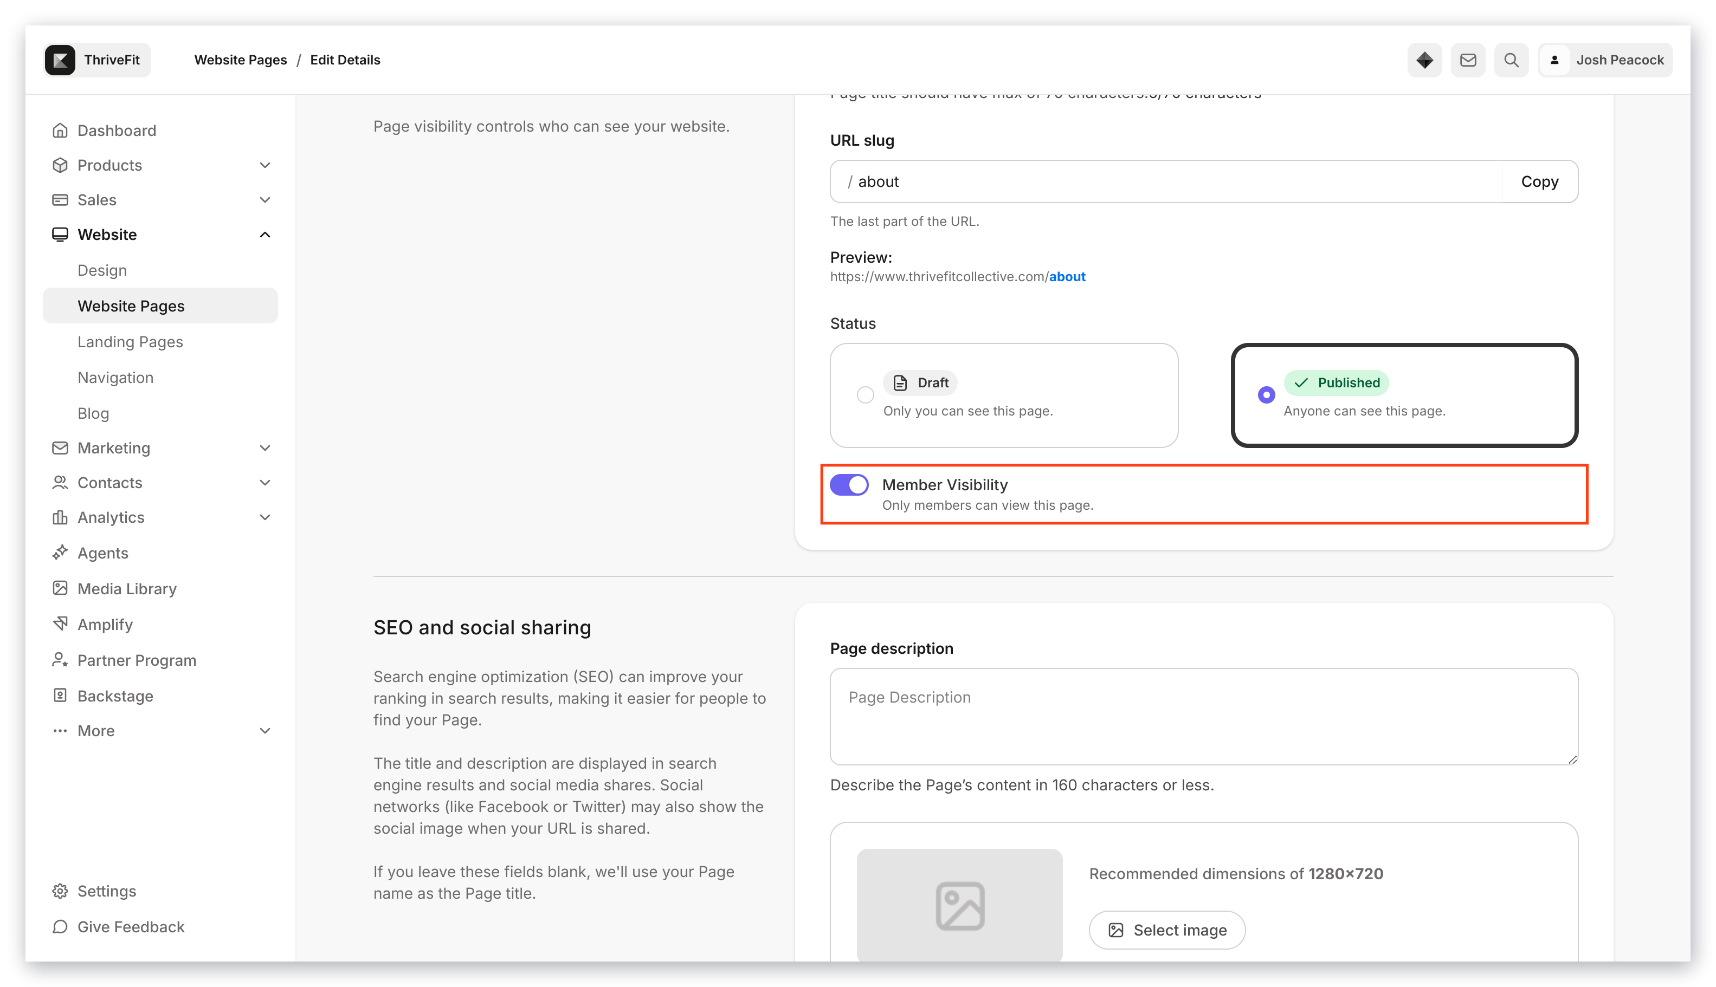Select the Published status radio button
This screenshot has height=987, width=1716.
1266,394
